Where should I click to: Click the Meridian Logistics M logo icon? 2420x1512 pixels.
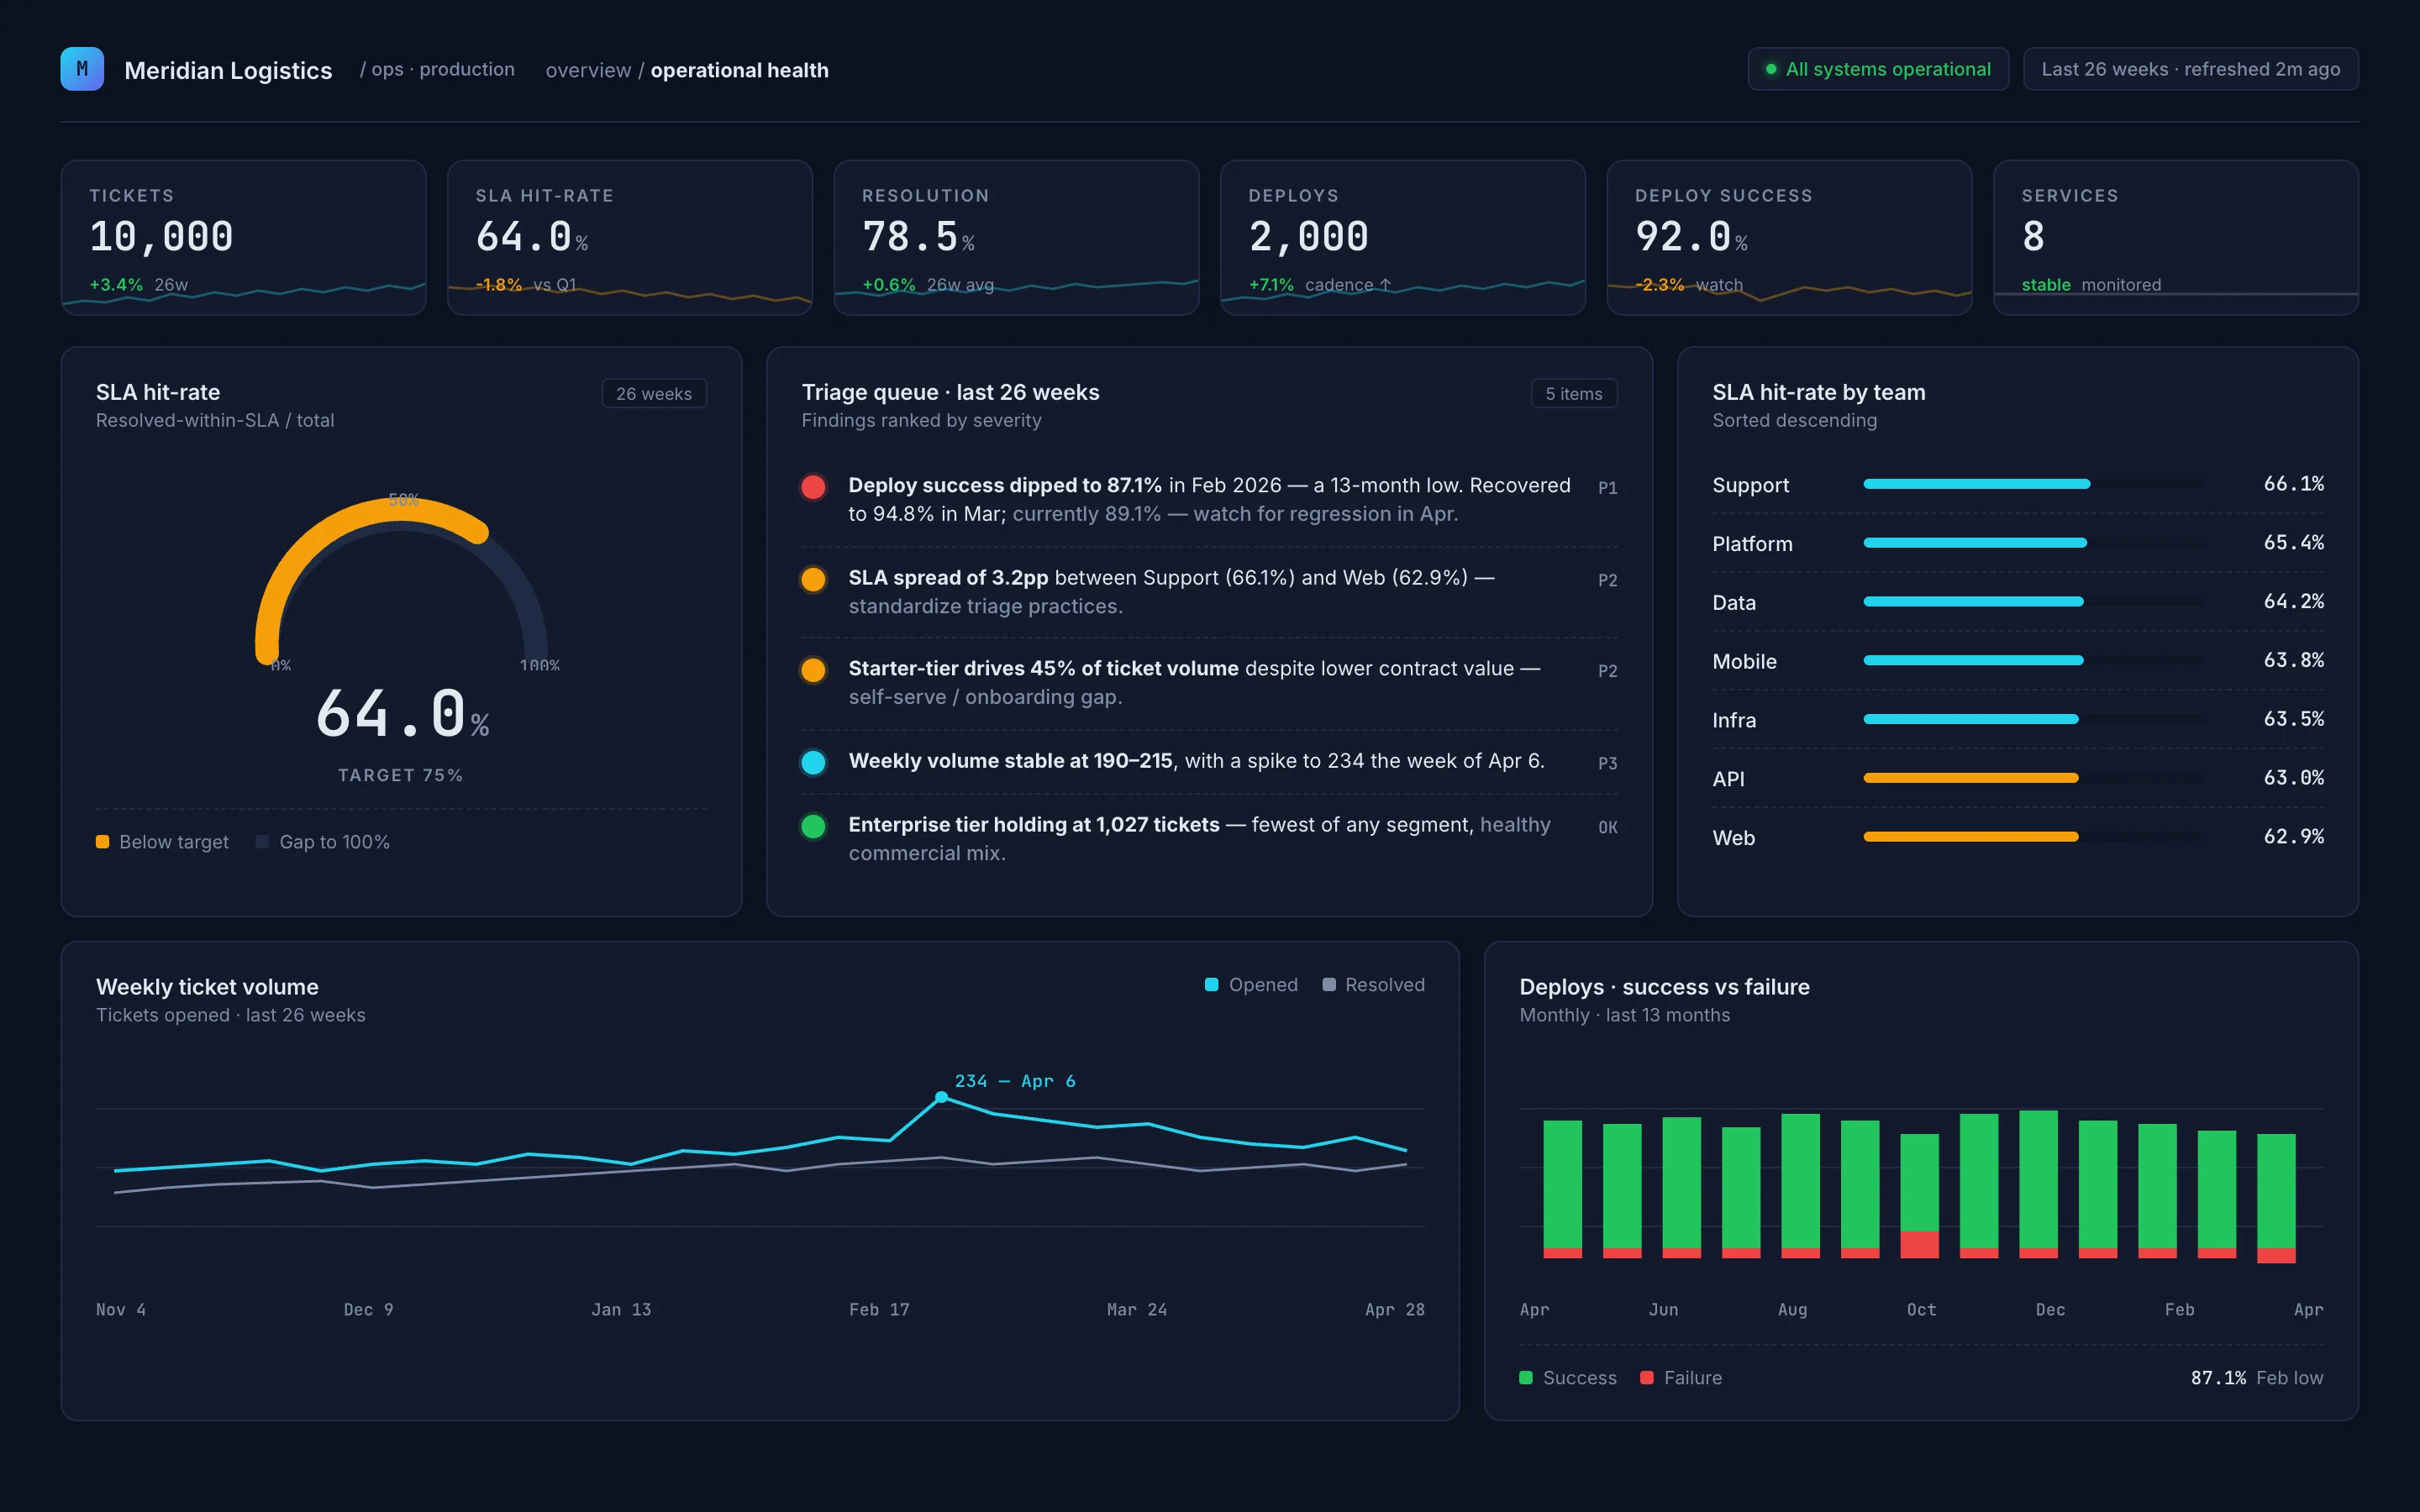pos(82,69)
